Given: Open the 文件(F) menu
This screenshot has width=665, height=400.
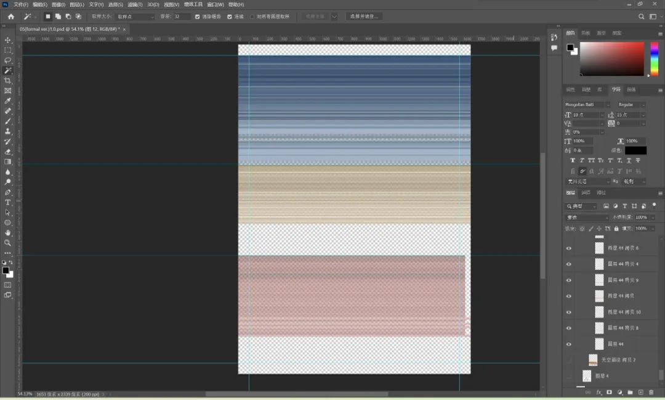Looking at the screenshot, I should (21, 5).
